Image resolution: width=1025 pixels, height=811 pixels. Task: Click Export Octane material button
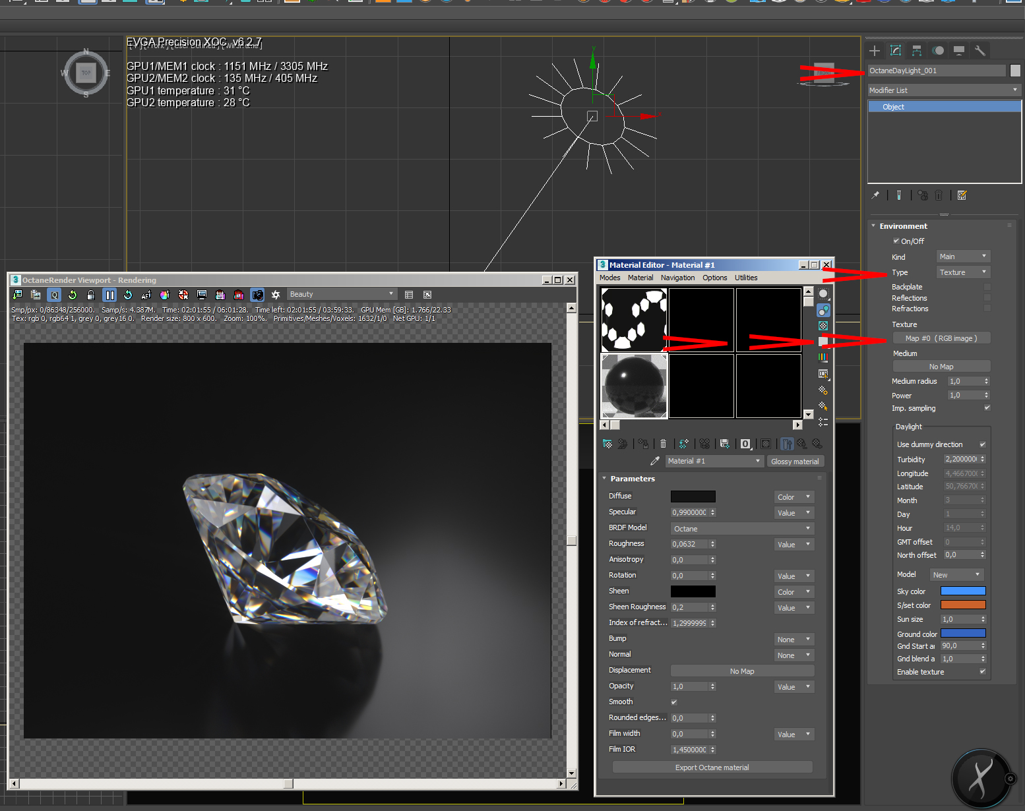pos(712,767)
